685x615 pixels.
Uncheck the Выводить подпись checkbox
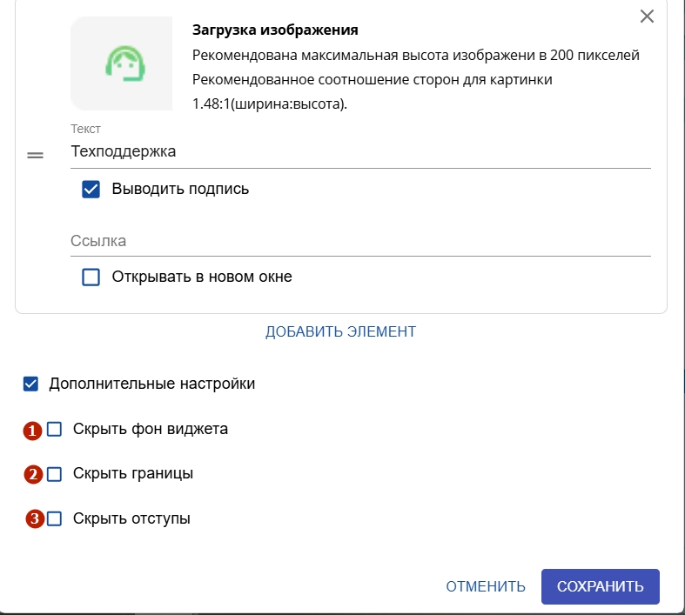coord(91,190)
